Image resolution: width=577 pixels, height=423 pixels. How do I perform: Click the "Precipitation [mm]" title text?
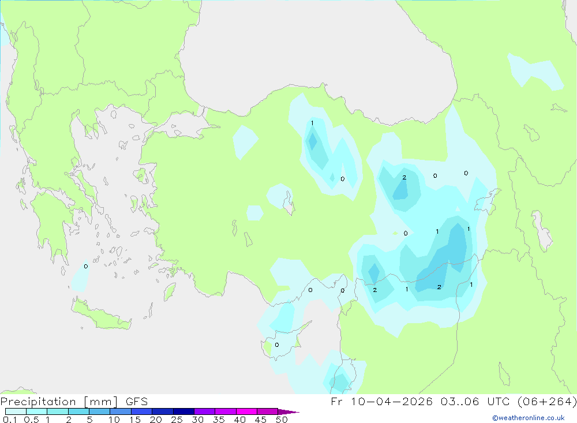coord(59,402)
